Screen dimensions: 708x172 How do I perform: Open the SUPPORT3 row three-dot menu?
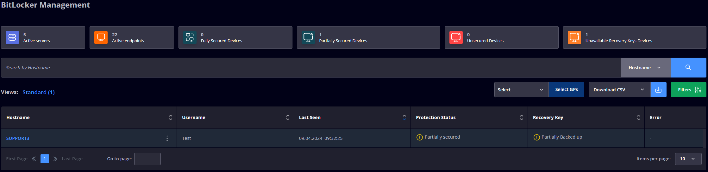pos(167,138)
